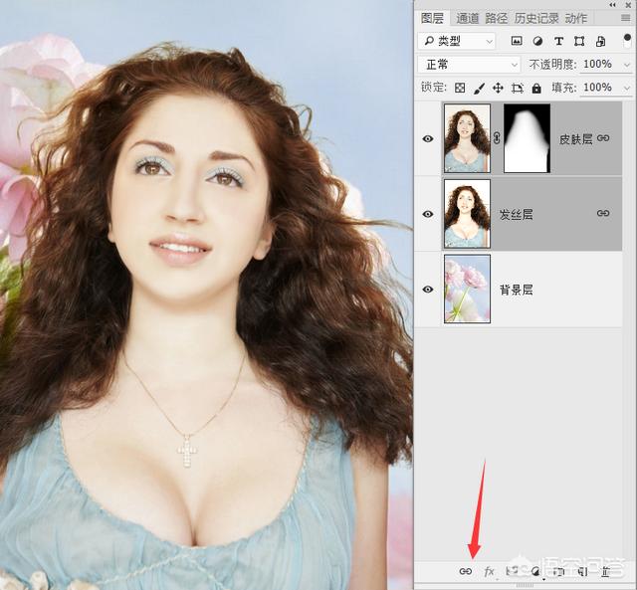Viewport: 637px width, 590px height.
Task: Hide the 发丝层 layer via eye icon
Action: point(428,213)
